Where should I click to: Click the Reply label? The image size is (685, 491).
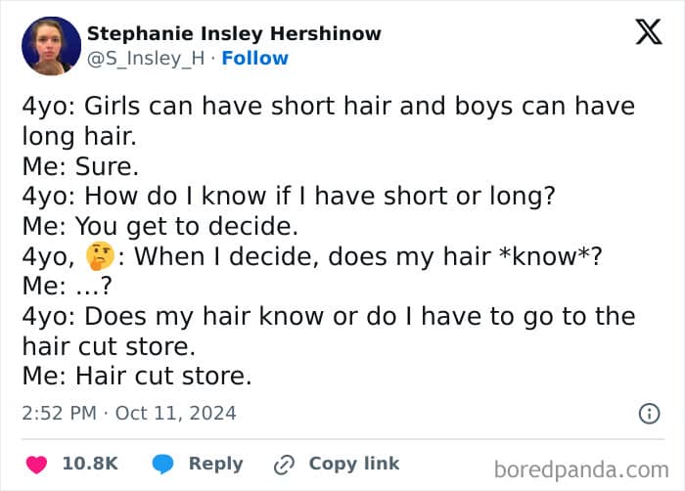214,464
